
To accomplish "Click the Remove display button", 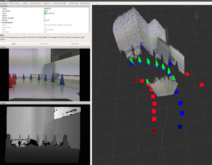I will (44, 43).
